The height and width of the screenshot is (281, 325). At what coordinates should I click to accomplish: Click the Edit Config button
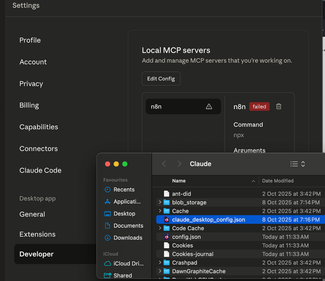[x=161, y=79]
